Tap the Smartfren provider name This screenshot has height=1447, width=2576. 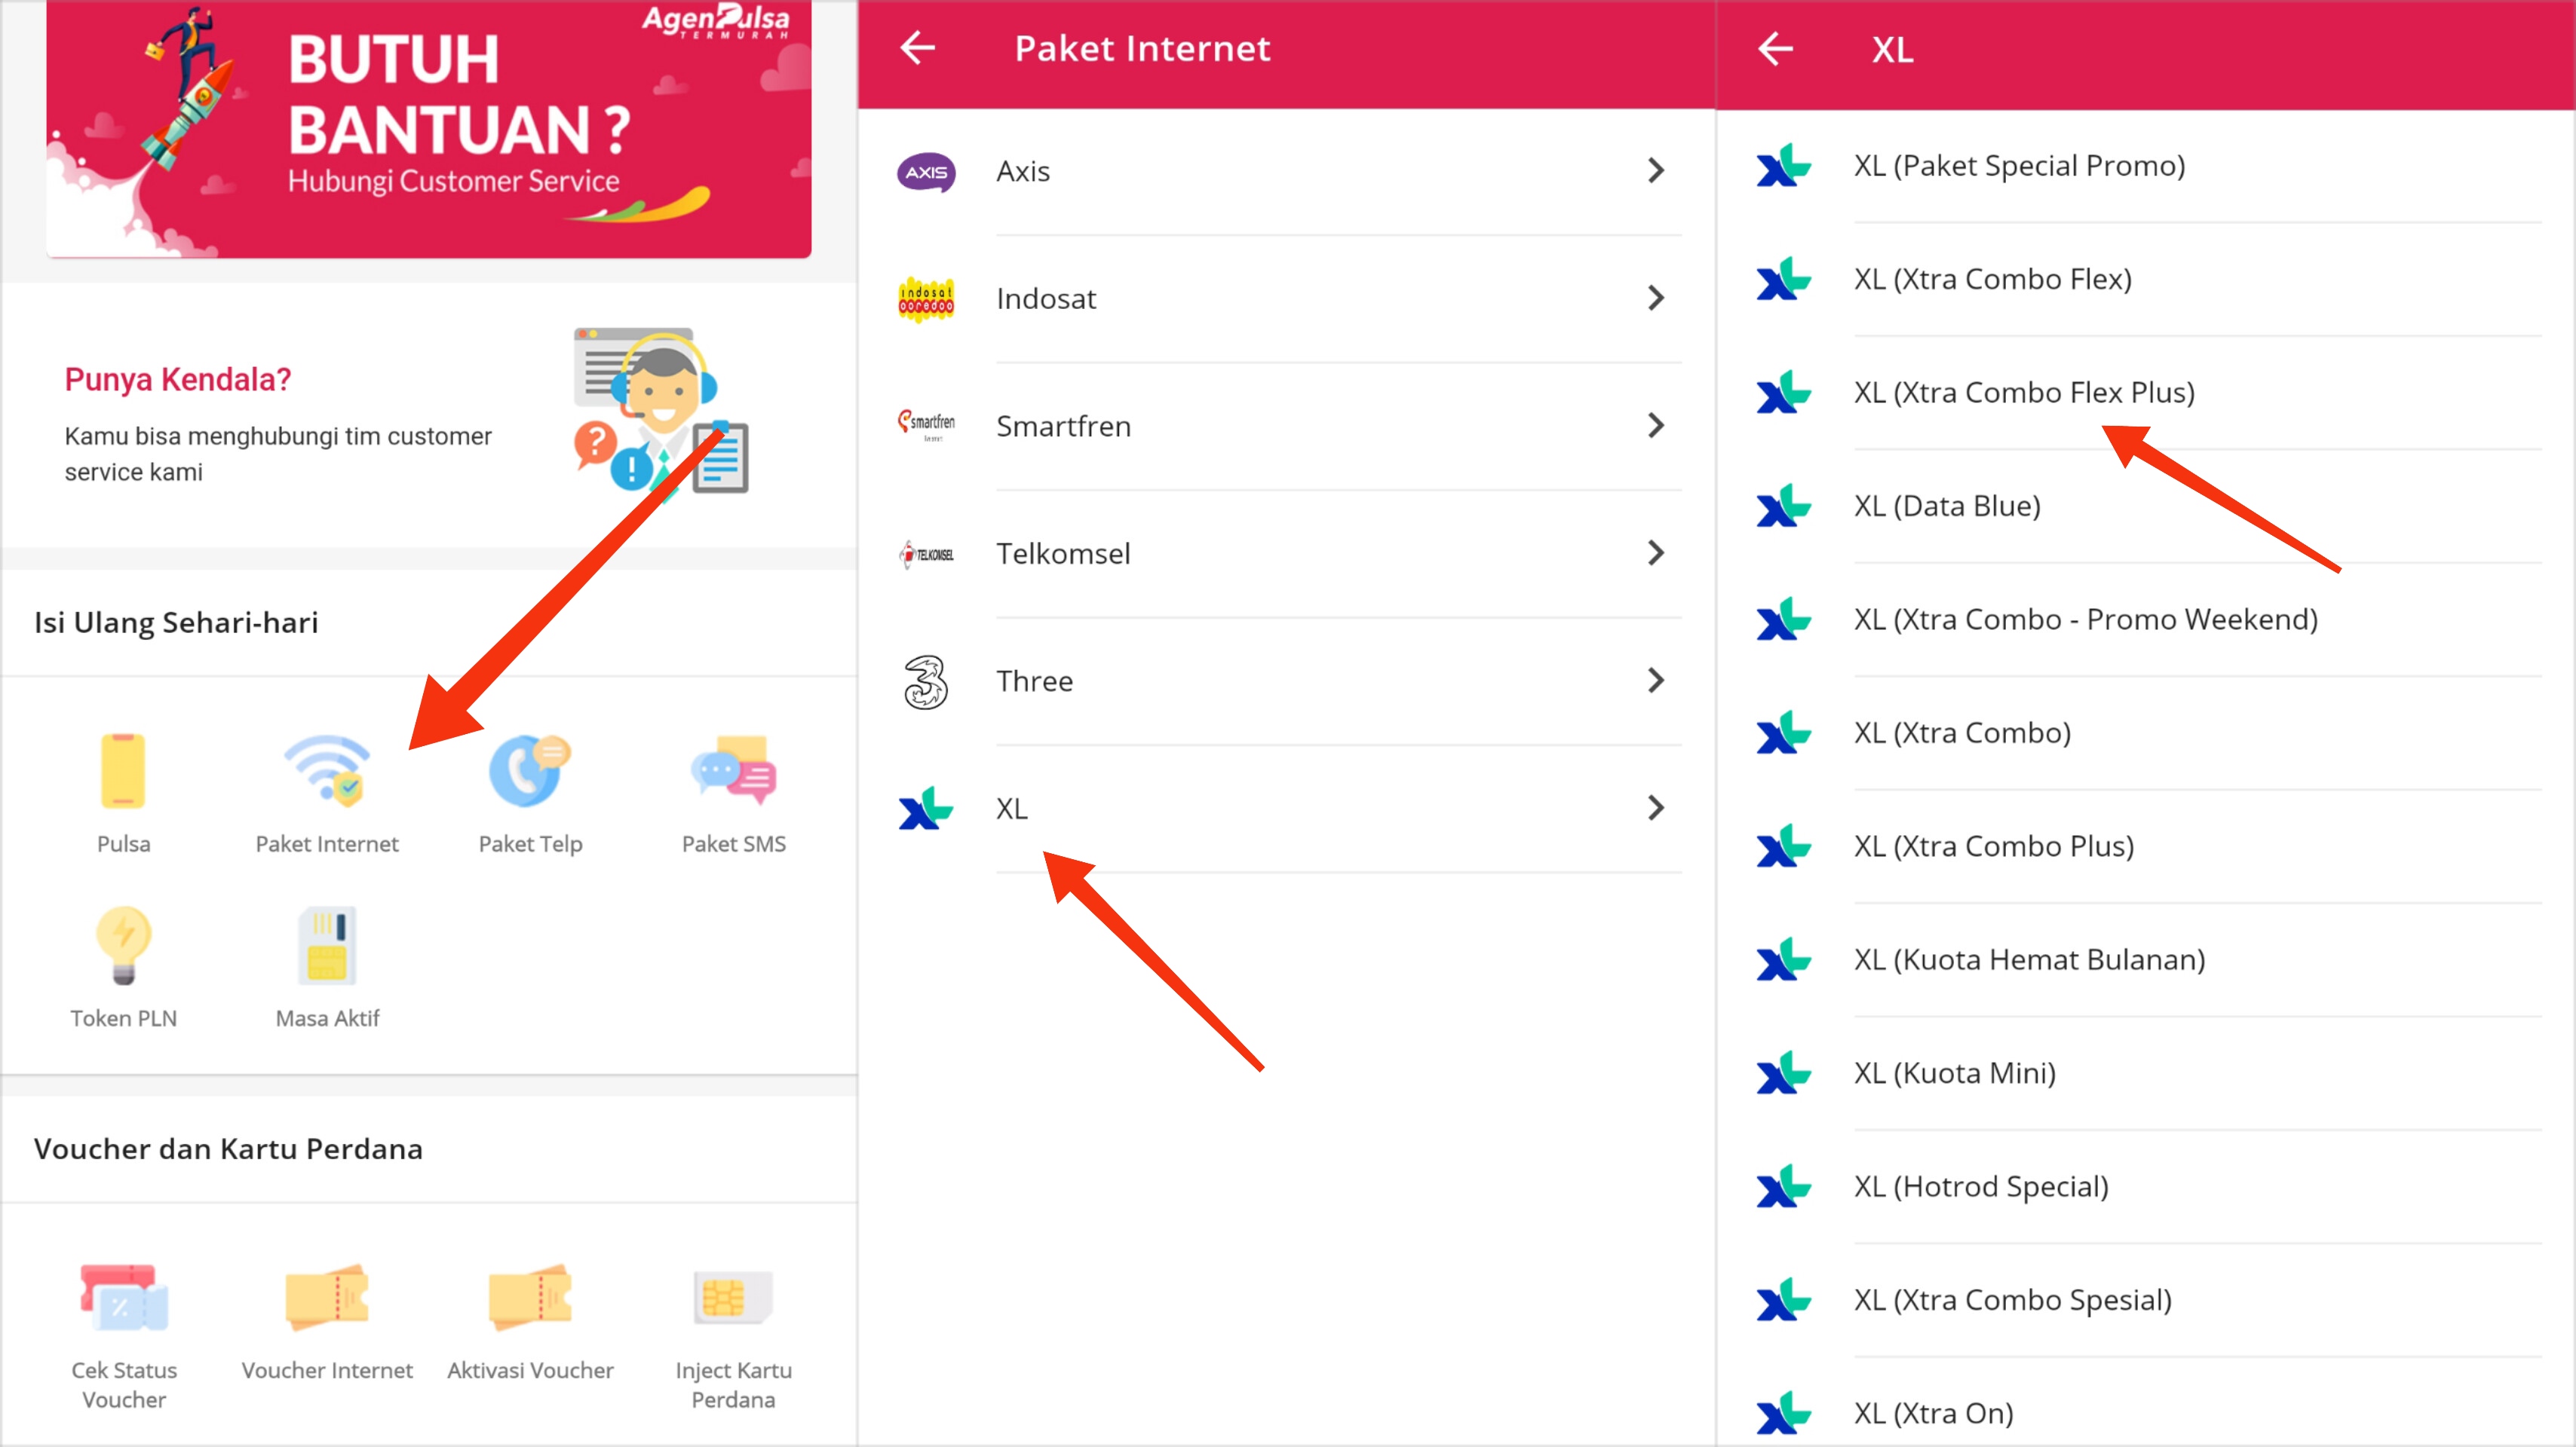[1064, 427]
